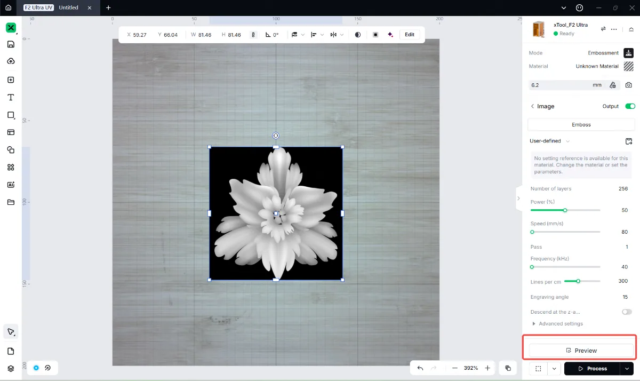Click the Embossment mode icon

tap(629, 53)
